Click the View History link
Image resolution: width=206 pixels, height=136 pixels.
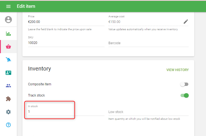[x=177, y=70]
